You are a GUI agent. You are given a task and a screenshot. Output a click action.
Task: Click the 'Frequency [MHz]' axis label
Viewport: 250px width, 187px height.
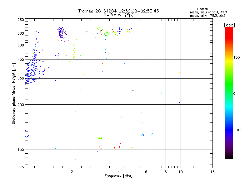(x=118, y=176)
